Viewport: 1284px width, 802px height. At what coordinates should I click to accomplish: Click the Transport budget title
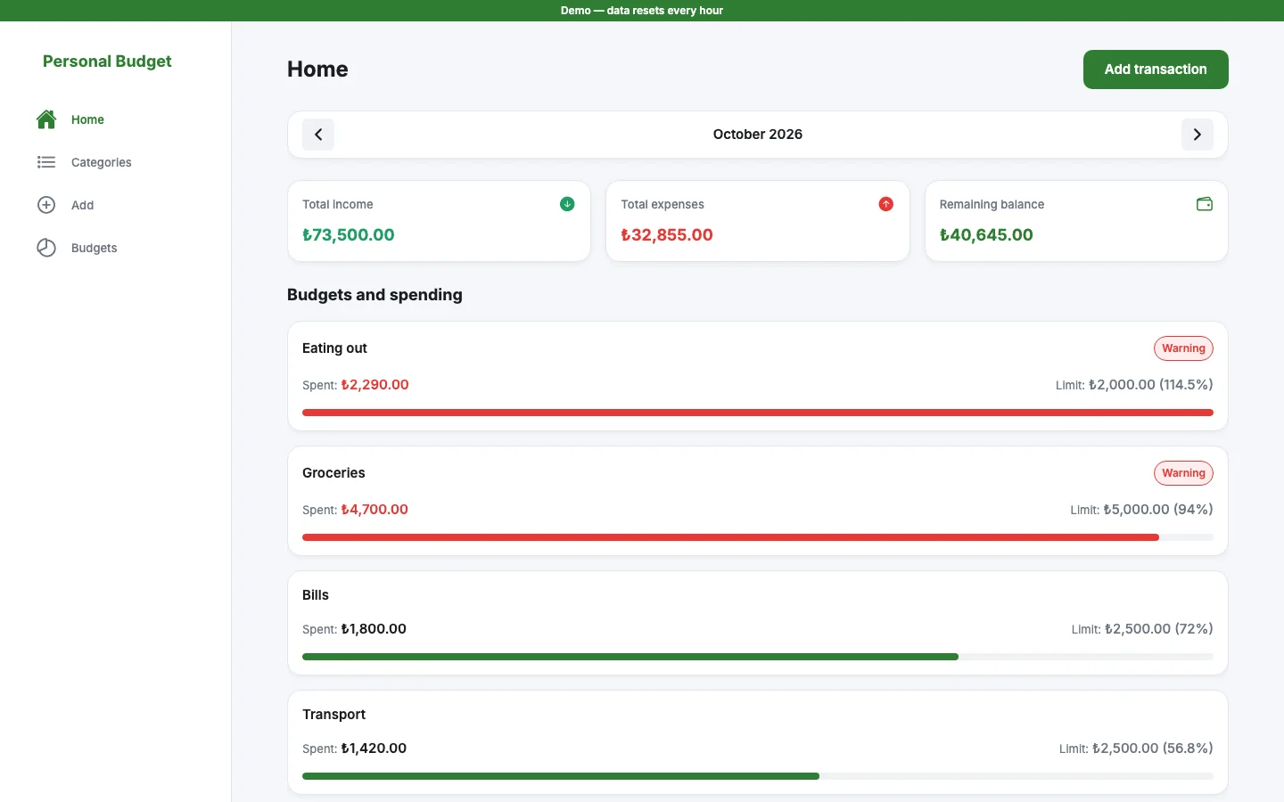coord(333,715)
